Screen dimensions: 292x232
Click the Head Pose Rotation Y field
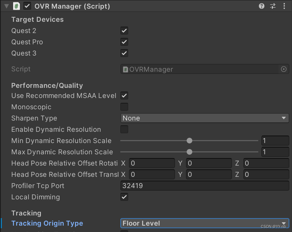point(209,163)
